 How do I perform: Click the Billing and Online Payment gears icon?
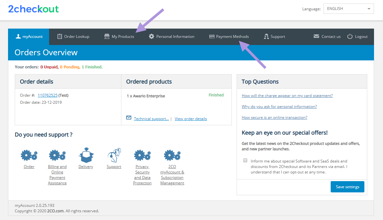point(57,155)
